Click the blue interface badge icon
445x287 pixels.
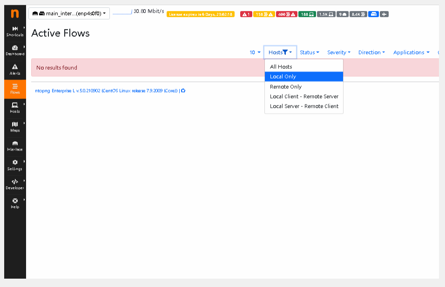(x=373, y=14)
